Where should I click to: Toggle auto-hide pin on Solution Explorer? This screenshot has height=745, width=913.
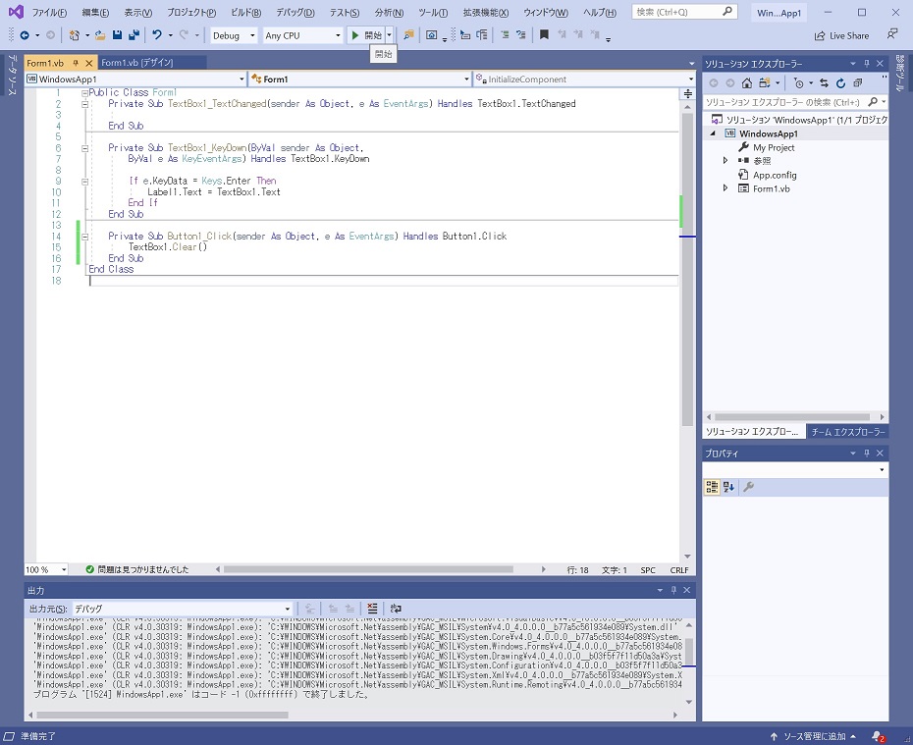pos(867,64)
